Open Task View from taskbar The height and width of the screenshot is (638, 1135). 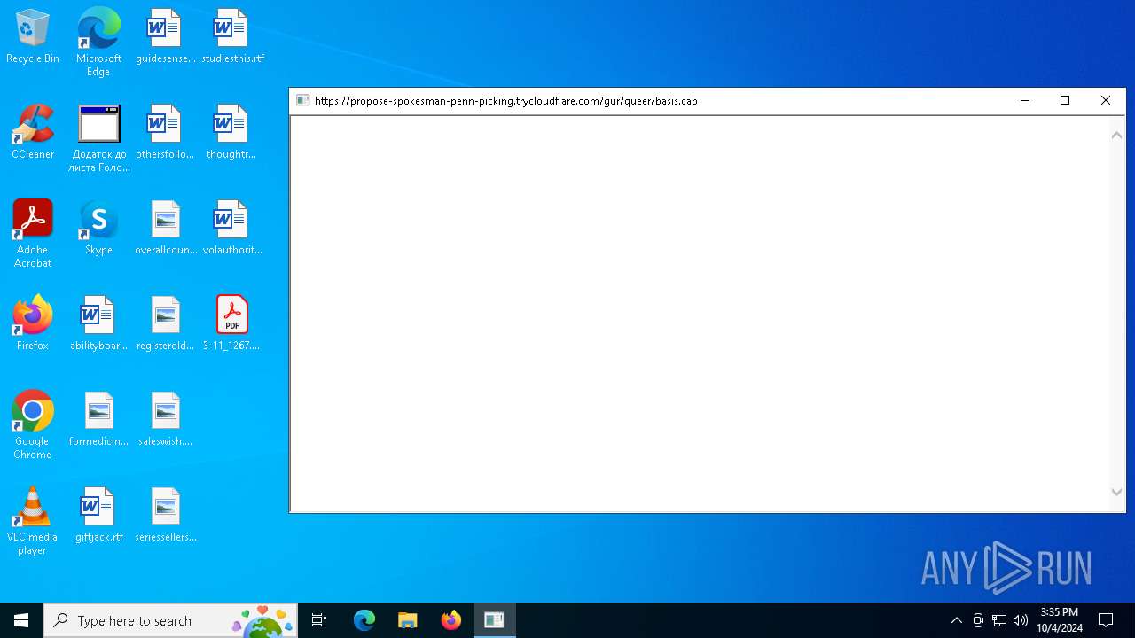319,620
